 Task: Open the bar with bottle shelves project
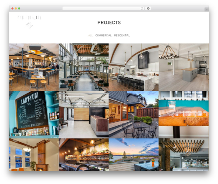[x=84, y=154]
